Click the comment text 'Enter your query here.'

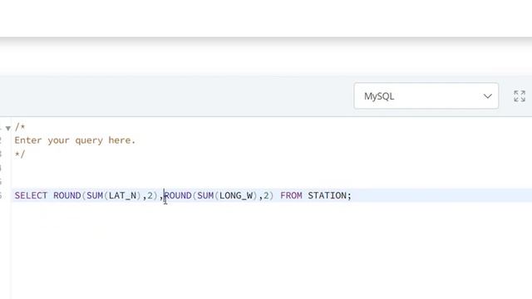[75, 140]
